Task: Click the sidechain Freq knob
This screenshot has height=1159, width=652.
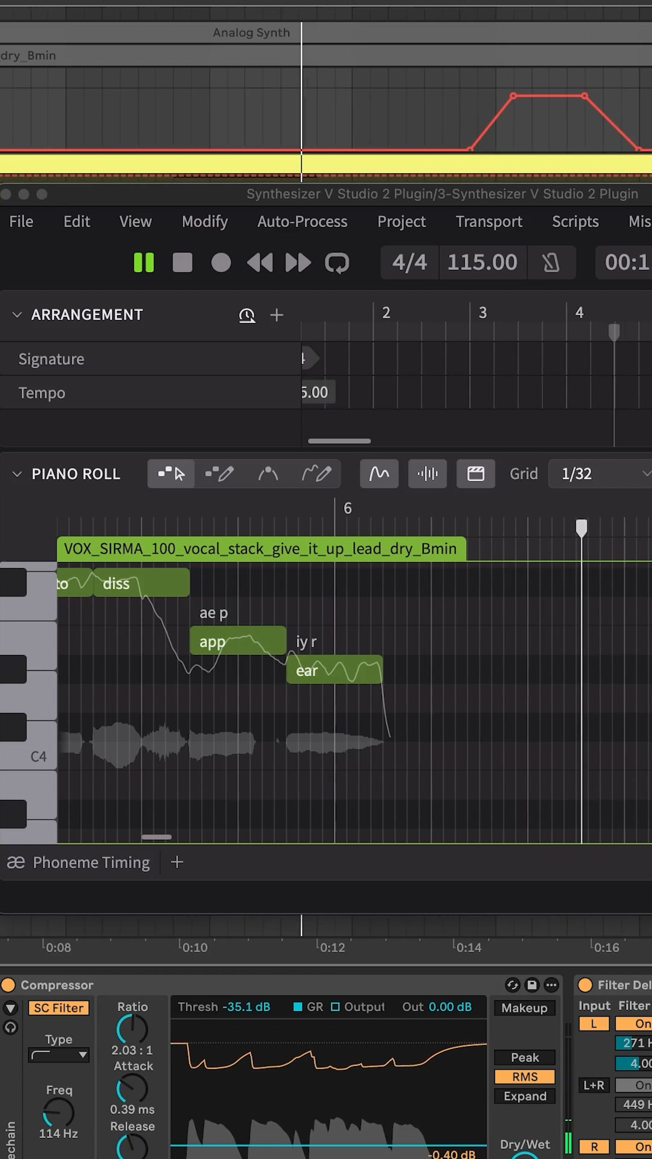Action: click(x=59, y=1113)
